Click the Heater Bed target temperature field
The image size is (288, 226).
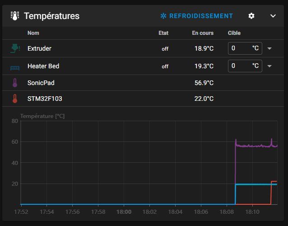239,66
